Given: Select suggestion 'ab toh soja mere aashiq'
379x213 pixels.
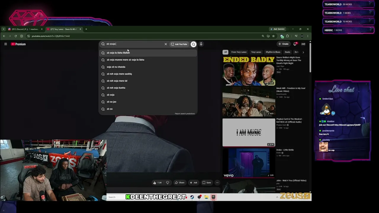Looking at the screenshot, I should click(148, 74).
